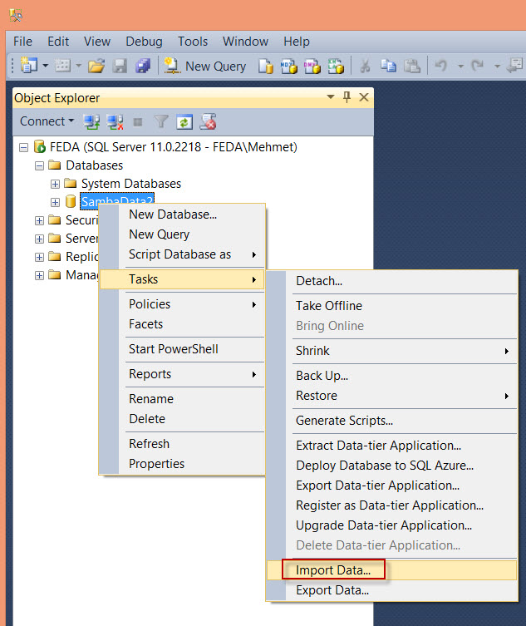Viewport: 526px width, 626px height.
Task: Click the Activity script icon in Object Explorer
Action: tap(208, 121)
